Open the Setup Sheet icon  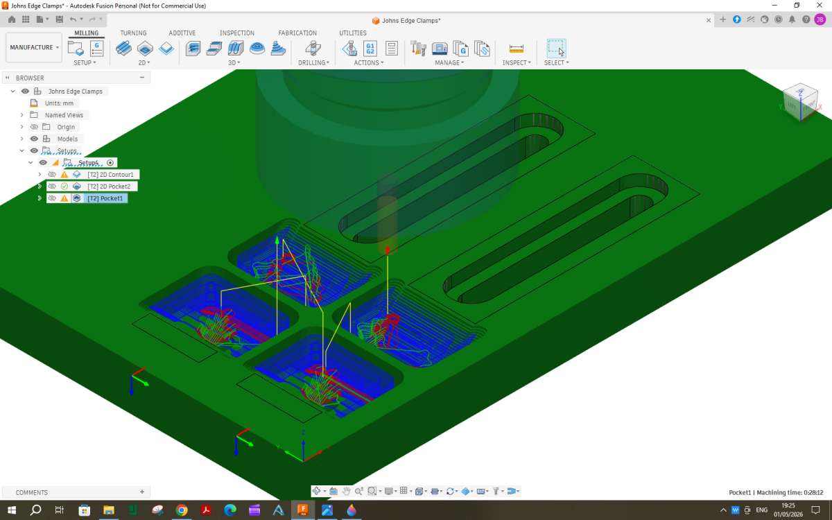(392, 48)
